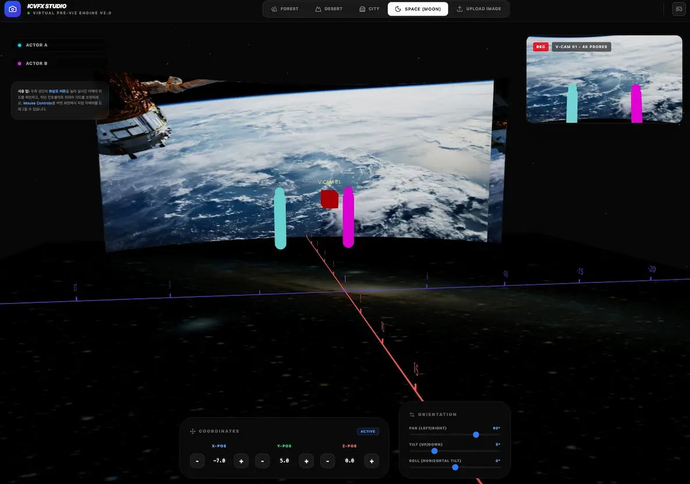Switch to the Space (Moon) environment tab
Screen dimensions: 690x484
coord(417,9)
